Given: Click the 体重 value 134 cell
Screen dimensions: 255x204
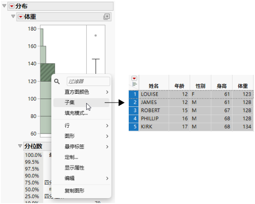Looking at the screenshot, I should [x=243, y=127].
